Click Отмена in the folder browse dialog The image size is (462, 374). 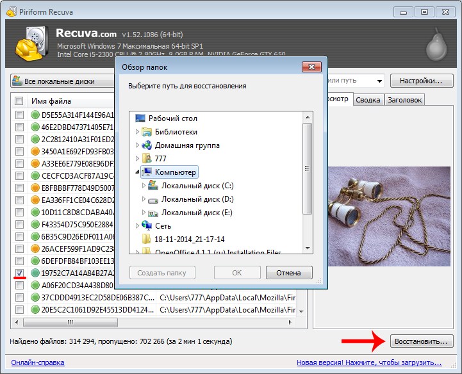pos(288,273)
